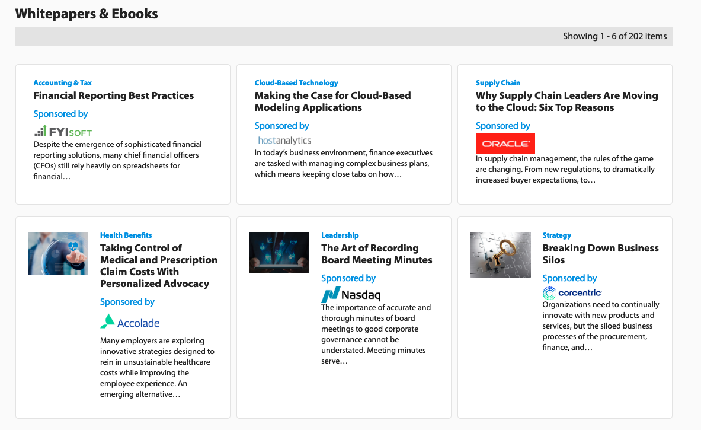This screenshot has width=701, height=430.
Task: Click the Accolade sponsor logo
Action: tap(130, 321)
